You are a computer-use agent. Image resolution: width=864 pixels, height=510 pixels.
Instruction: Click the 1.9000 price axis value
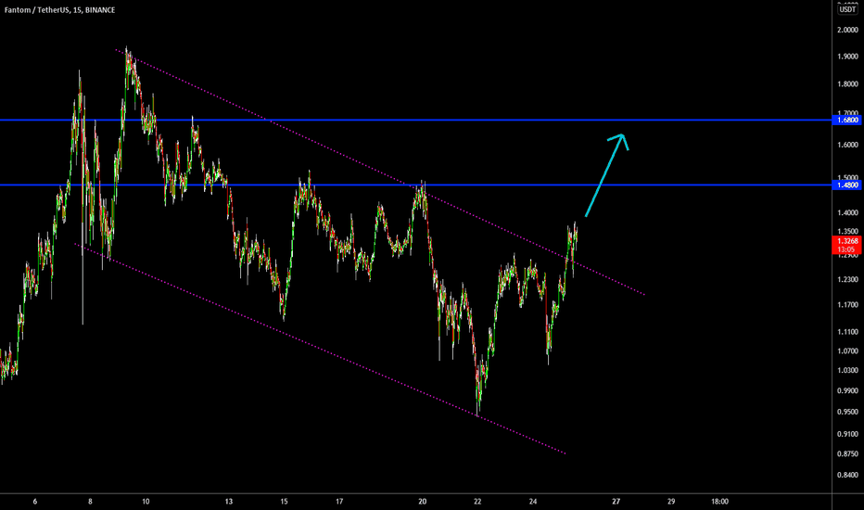(x=847, y=57)
